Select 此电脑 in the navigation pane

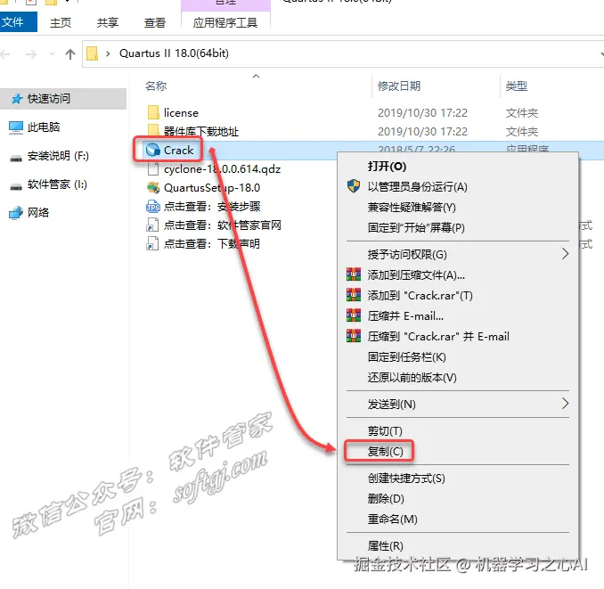(x=44, y=127)
